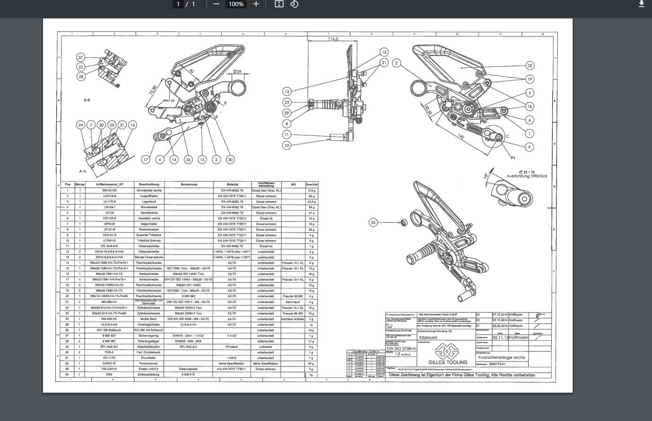Click the Gilles Tooling logo
The width and height of the screenshot is (652, 421).
[446, 354]
